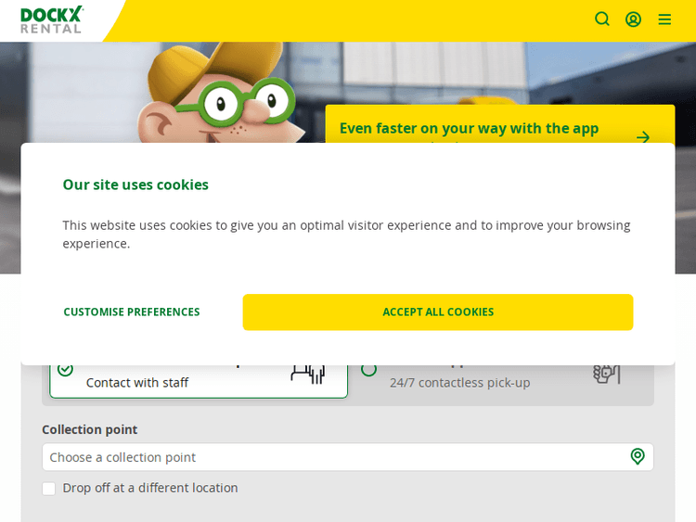This screenshot has height=522, width=696.
Task: Click 'Accept All Cookies' button
Action: click(438, 312)
